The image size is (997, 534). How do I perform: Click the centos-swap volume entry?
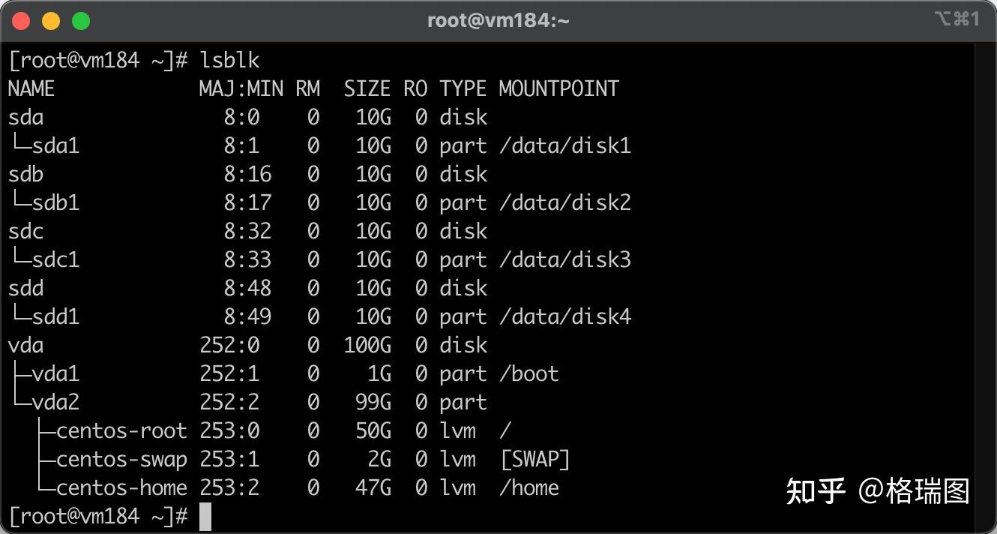121,459
